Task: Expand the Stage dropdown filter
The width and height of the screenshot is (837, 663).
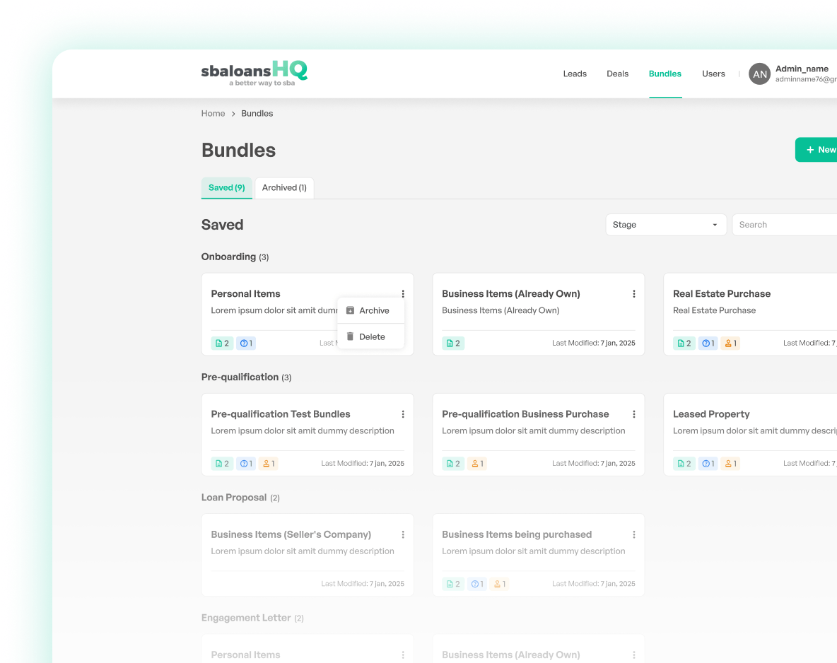Action: (665, 225)
